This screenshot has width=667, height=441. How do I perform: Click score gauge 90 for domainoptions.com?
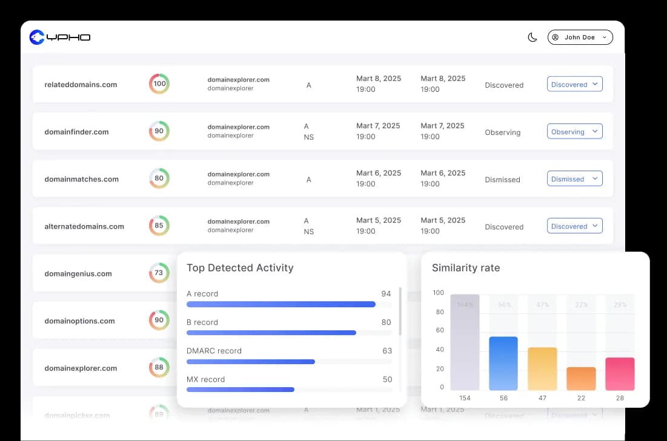point(159,320)
